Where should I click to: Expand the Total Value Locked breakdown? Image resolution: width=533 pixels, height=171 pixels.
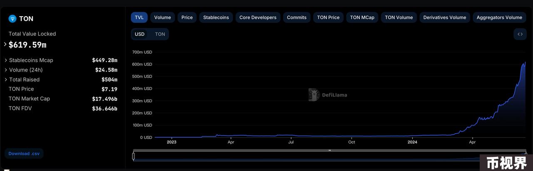[x=5, y=44]
